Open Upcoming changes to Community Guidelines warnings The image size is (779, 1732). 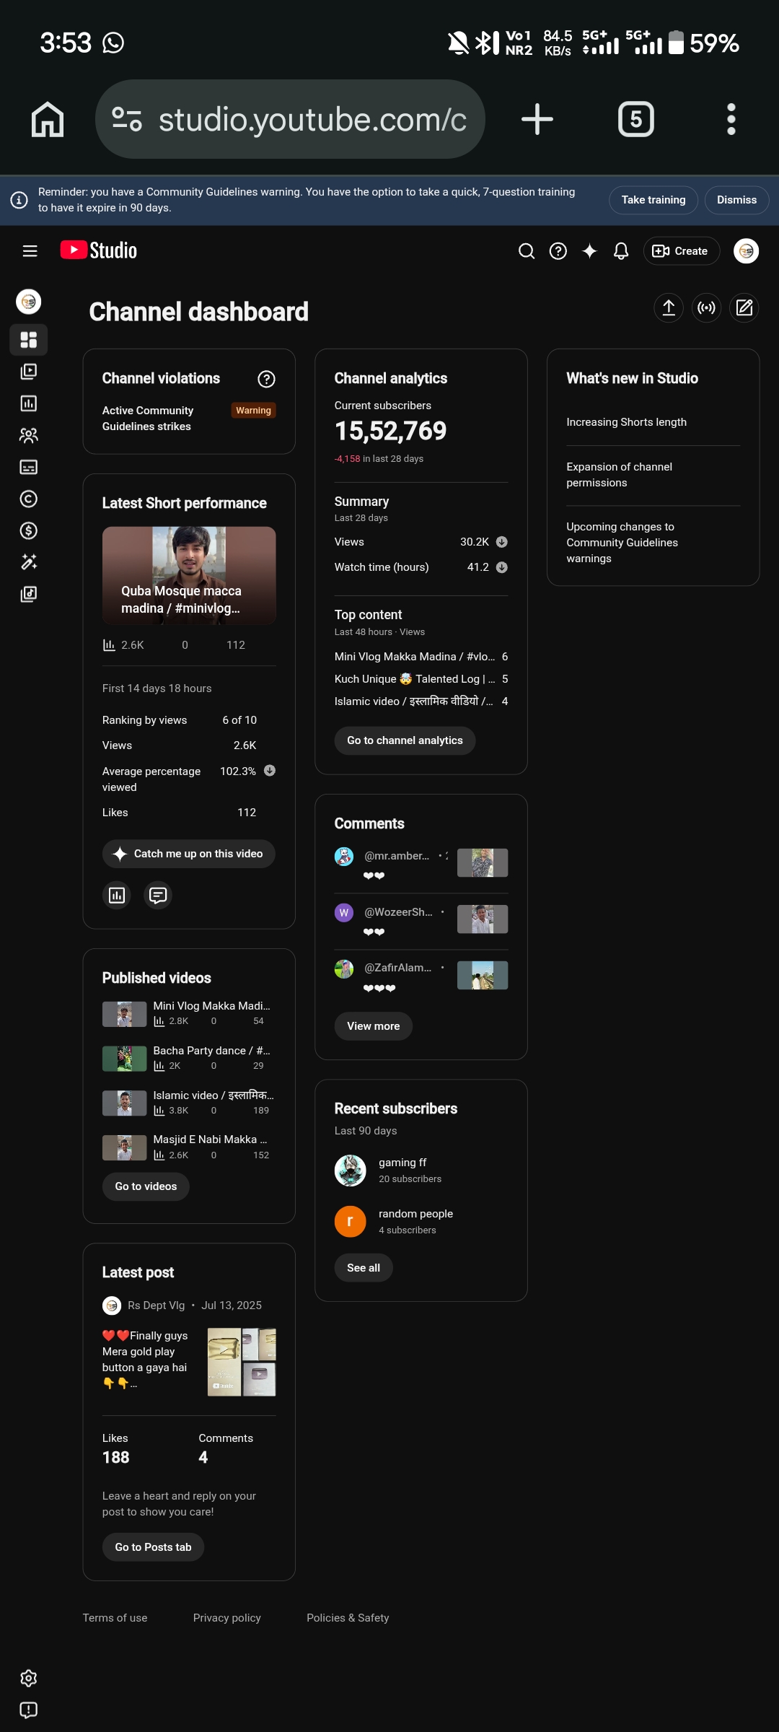pyautogui.click(x=622, y=543)
